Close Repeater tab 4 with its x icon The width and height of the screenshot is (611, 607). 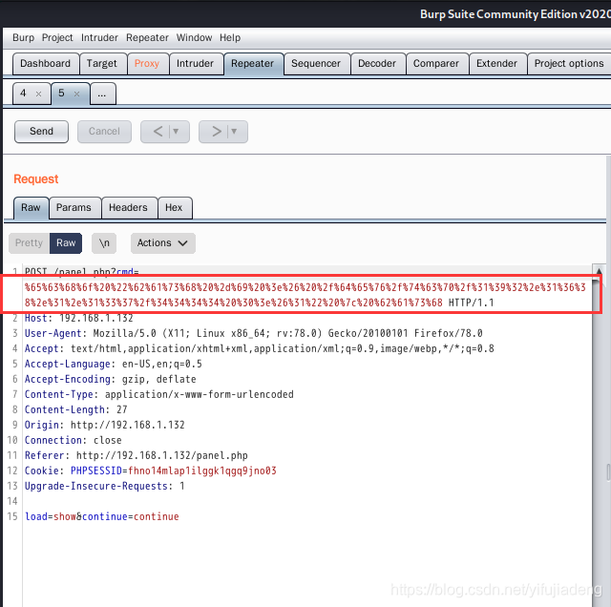(x=38, y=94)
